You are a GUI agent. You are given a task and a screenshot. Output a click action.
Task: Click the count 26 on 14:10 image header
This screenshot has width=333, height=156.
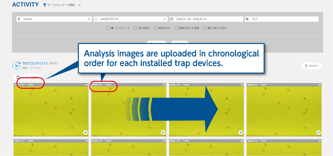point(319,85)
